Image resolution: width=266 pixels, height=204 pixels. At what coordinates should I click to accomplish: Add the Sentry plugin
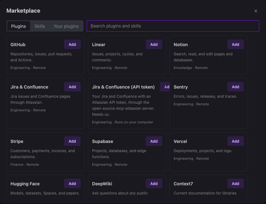click(x=235, y=87)
